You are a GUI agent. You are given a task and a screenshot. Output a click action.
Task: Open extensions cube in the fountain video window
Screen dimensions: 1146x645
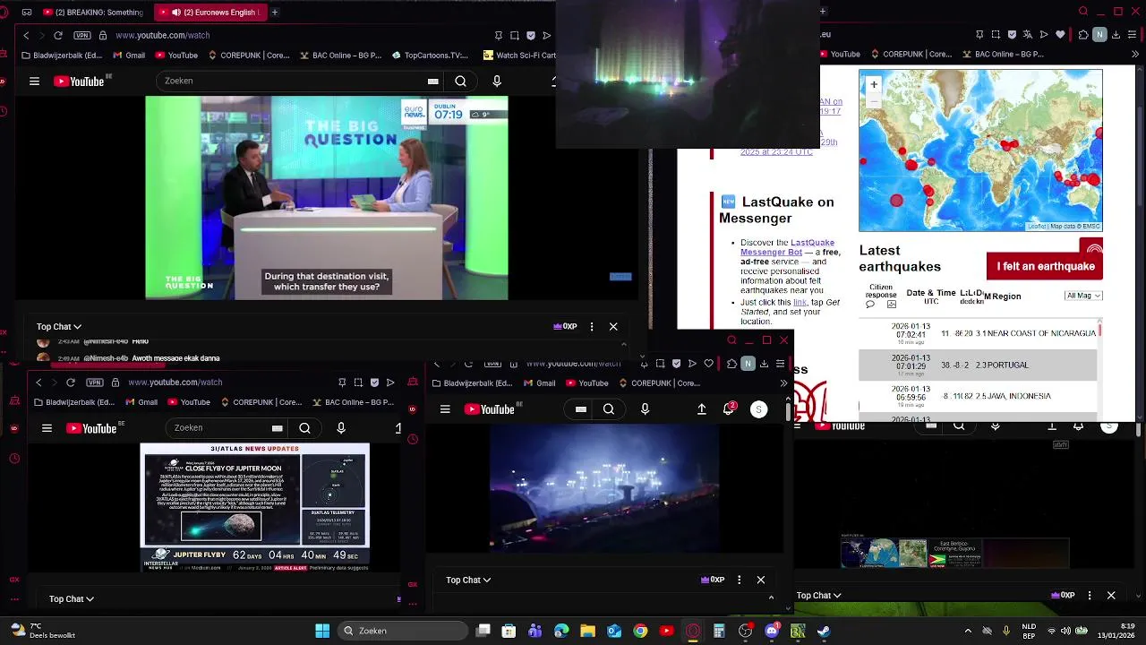click(x=731, y=364)
